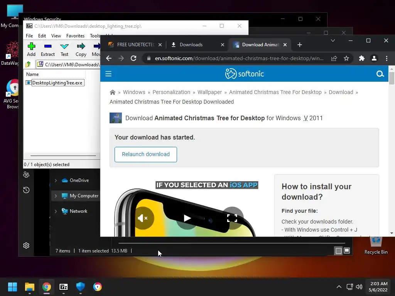The width and height of the screenshot is (395, 296).
Task: Select OneDrive in navigation pane
Action: pyautogui.click(x=79, y=180)
